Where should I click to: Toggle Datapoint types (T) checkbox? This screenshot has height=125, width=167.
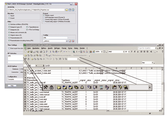click(x=9, y=27)
